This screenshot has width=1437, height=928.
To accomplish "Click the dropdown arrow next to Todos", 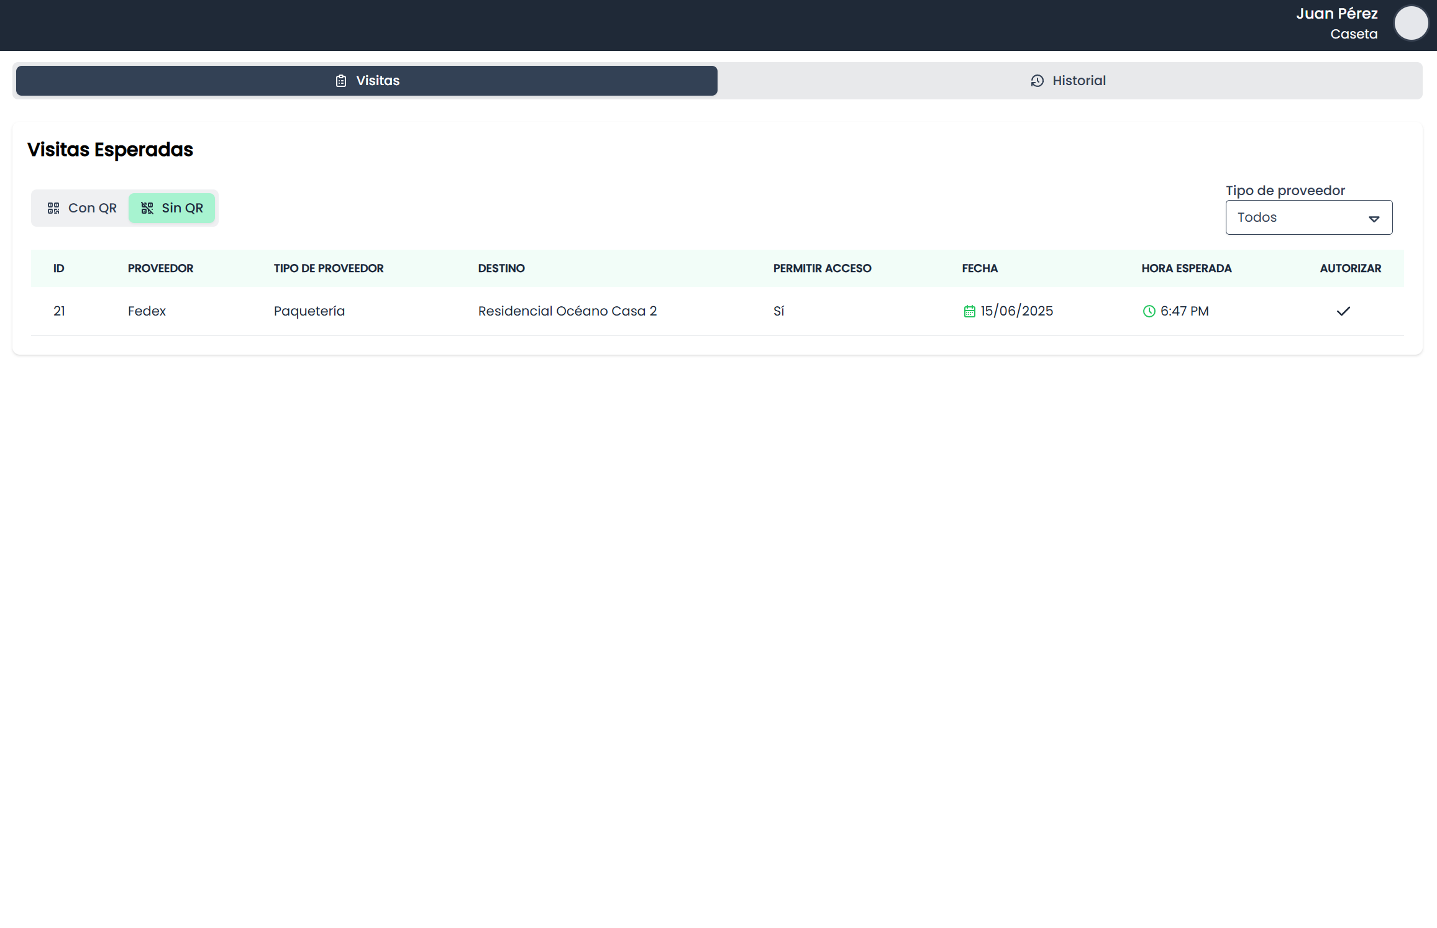I will [1374, 219].
